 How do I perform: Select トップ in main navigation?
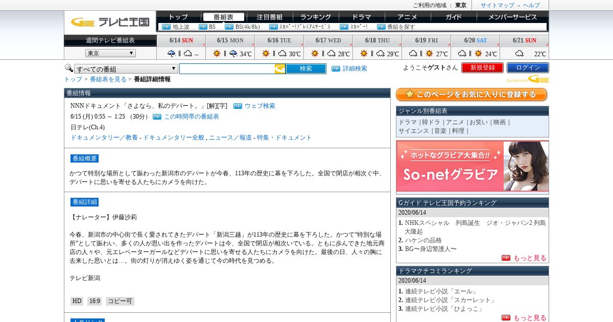click(x=178, y=17)
